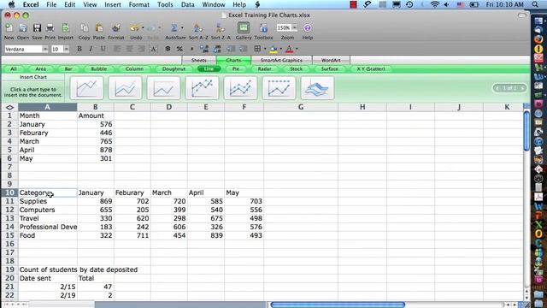Open the Apple menu
The width and height of the screenshot is (547, 308).
pos(11,4)
